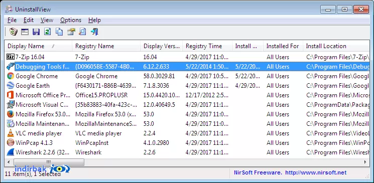Select the 7-Zip 16.04 row
The width and height of the screenshot is (374, 183).
coord(187,57)
